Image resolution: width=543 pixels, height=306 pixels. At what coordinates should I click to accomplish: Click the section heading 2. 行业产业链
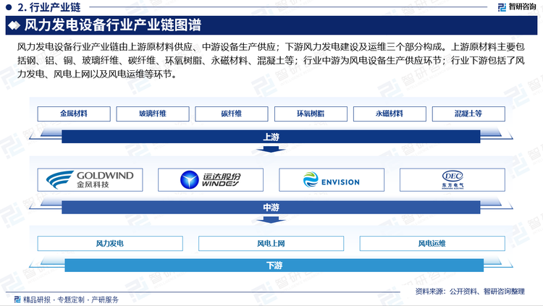(x=49, y=7)
